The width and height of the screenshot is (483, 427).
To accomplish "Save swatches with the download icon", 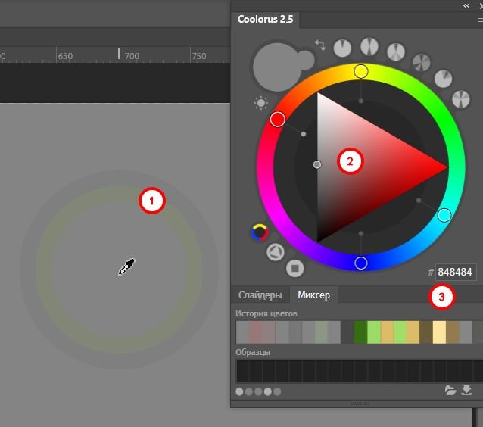I will click(466, 391).
